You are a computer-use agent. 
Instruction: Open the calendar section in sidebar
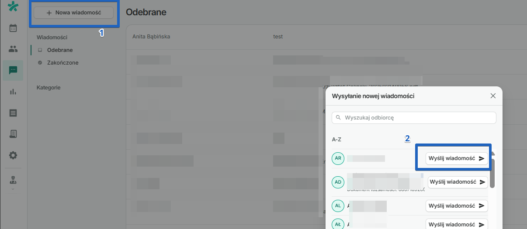point(13,28)
